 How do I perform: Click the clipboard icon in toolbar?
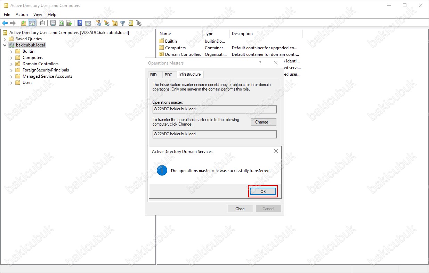pyautogui.click(x=42, y=23)
